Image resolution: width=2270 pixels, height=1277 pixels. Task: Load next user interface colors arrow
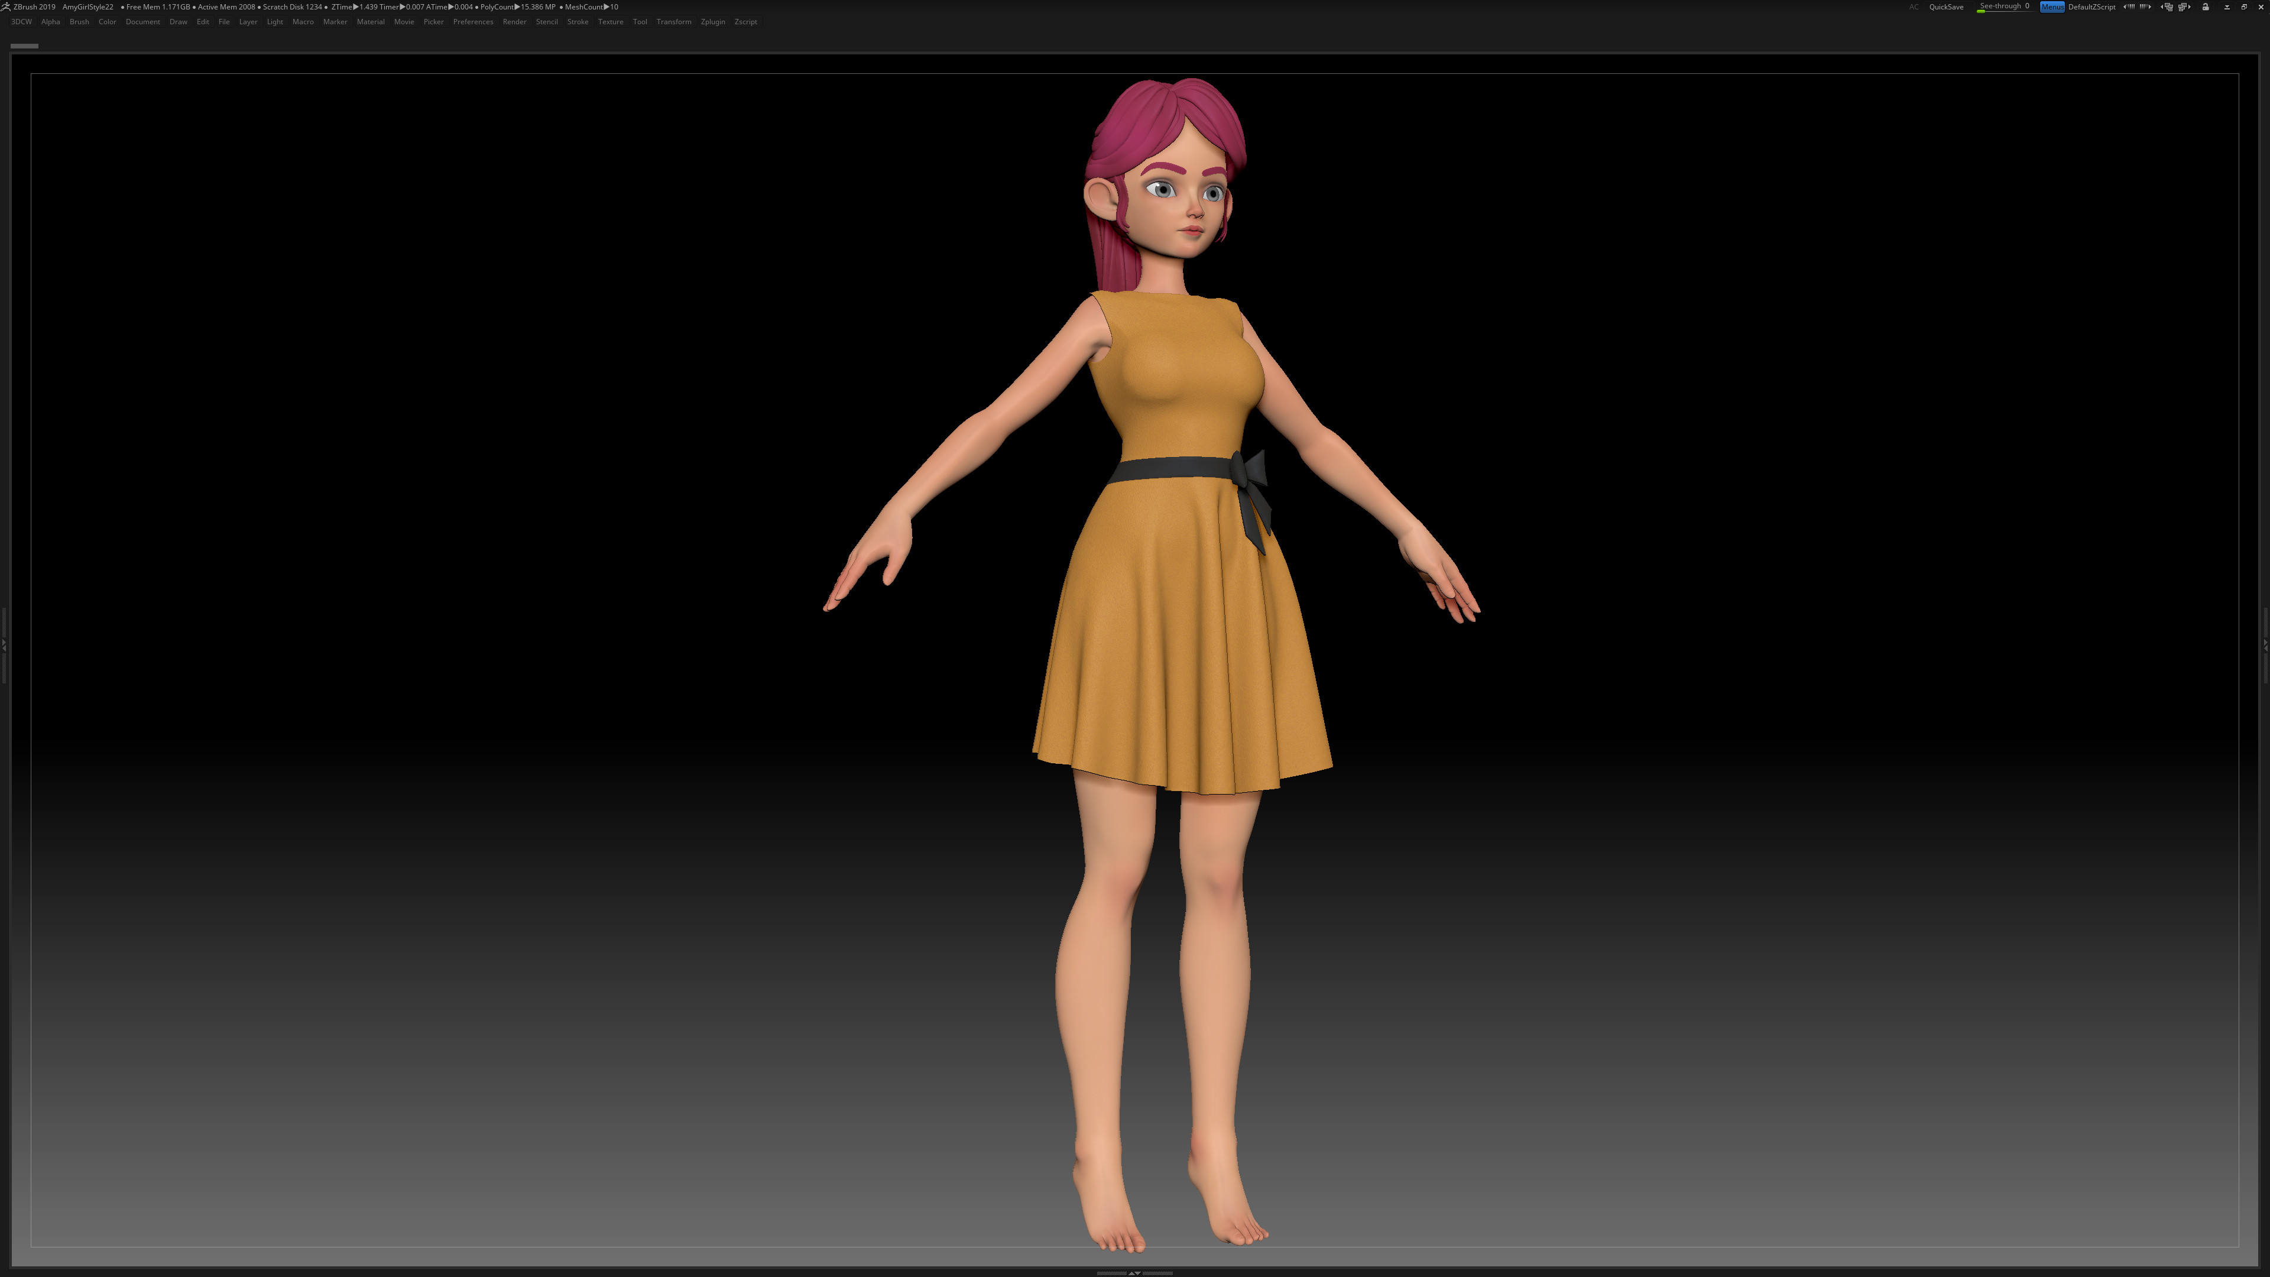[x=2146, y=7]
